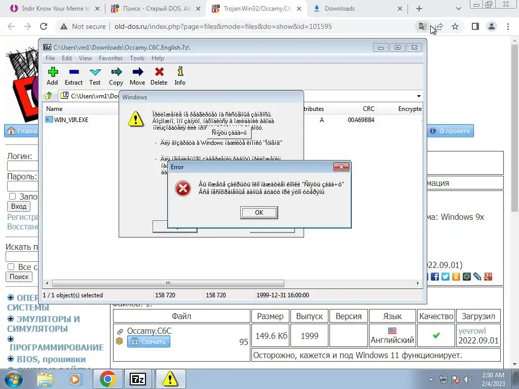Click the Twitter share icon on the page
Screen dimensions: 519x389
(446, 277)
